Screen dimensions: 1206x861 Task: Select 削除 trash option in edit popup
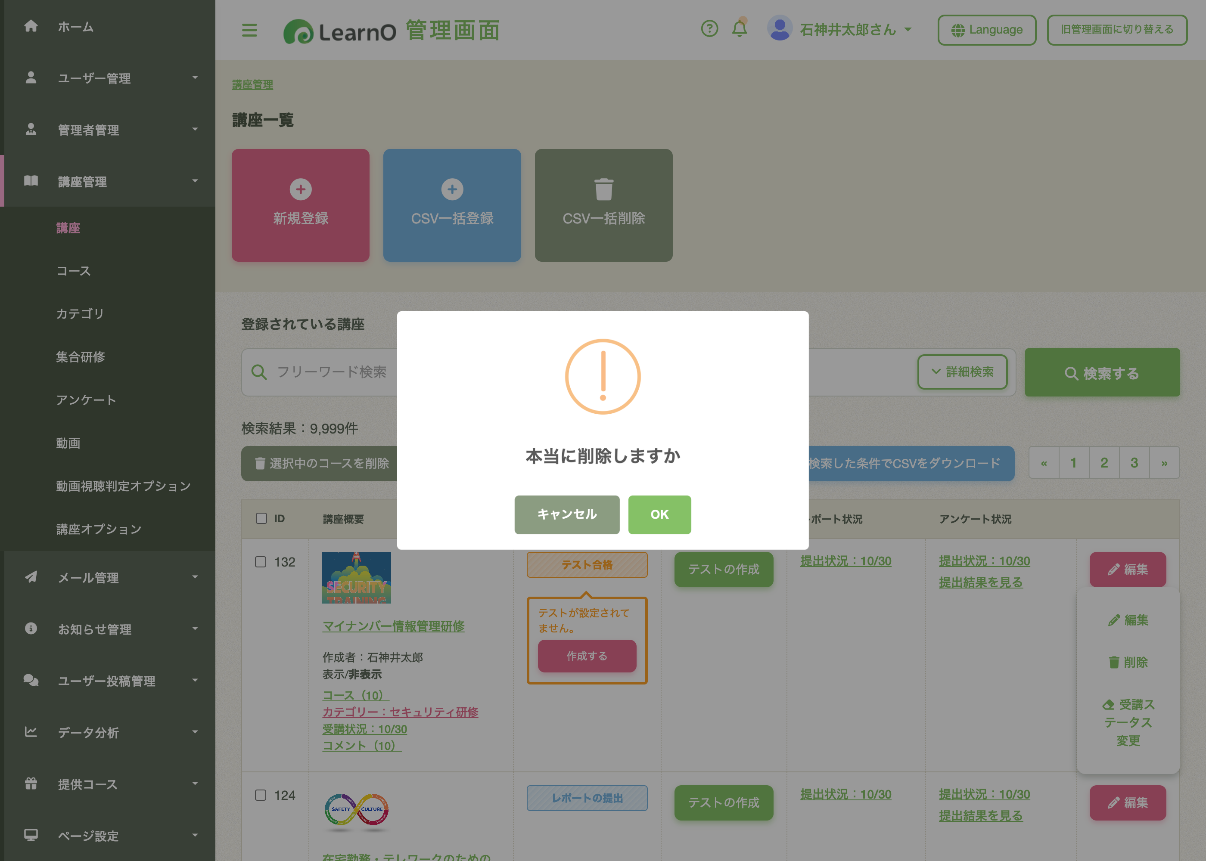1128,662
